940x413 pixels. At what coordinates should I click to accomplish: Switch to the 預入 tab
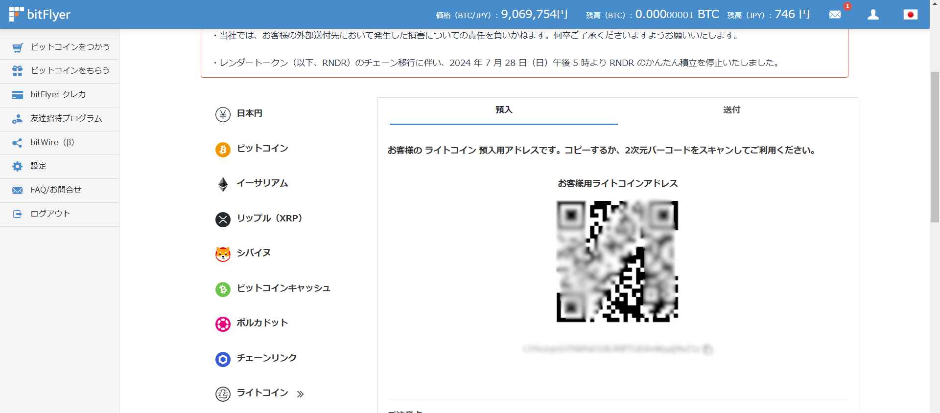pyautogui.click(x=504, y=110)
